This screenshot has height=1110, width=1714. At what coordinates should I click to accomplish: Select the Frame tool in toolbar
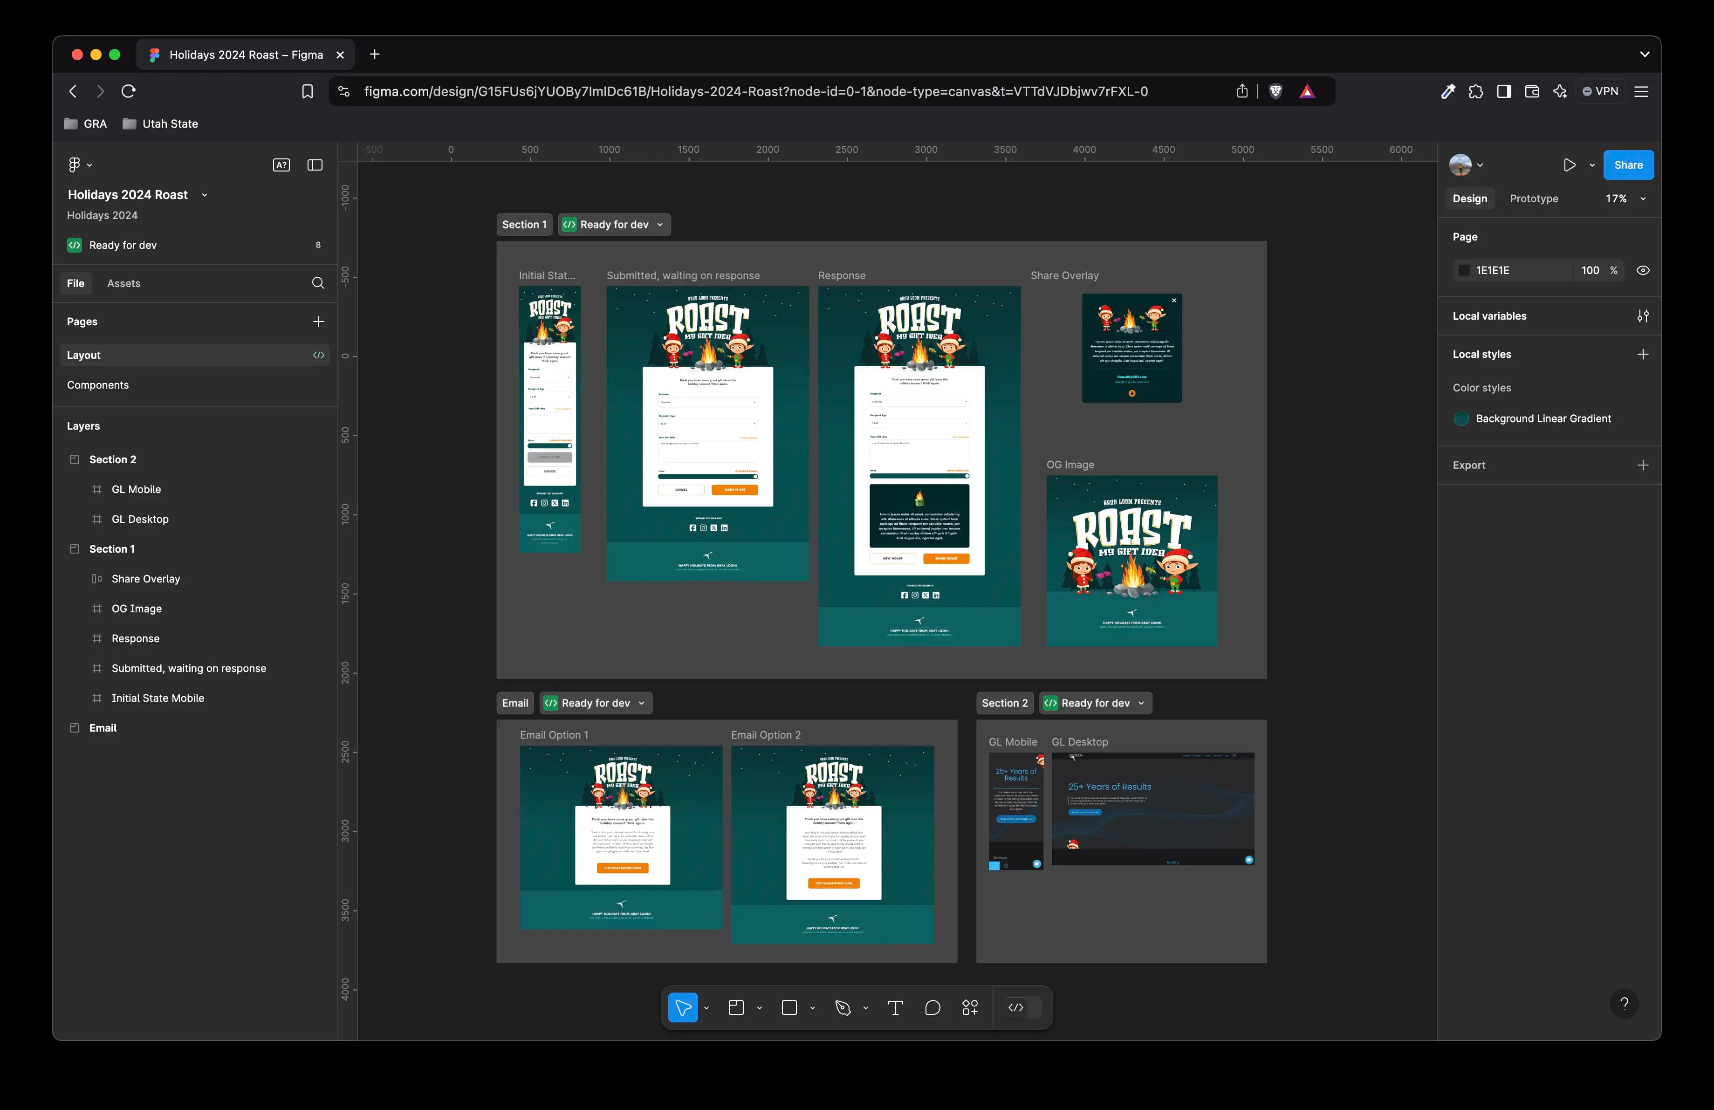click(736, 1008)
